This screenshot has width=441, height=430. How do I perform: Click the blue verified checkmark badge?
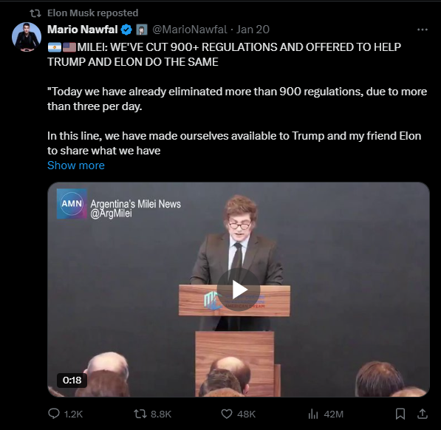[126, 30]
